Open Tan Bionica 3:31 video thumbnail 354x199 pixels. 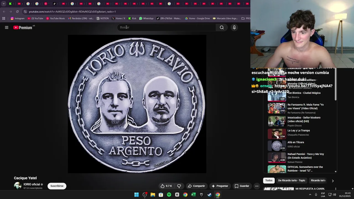pyautogui.click(x=277, y=96)
